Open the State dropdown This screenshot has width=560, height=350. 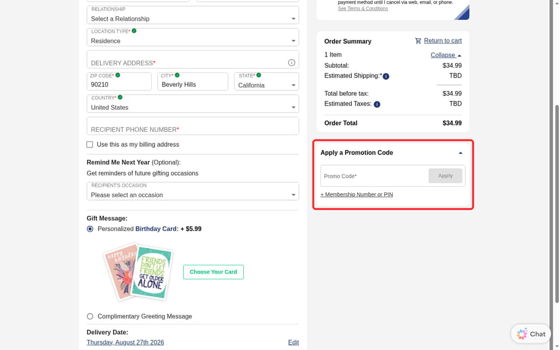coord(267,82)
